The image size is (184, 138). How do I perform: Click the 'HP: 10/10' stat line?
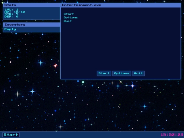tap(15, 12)
